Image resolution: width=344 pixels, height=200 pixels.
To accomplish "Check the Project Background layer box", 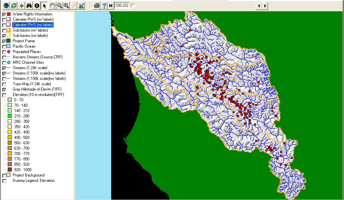I will coord(4,176).
